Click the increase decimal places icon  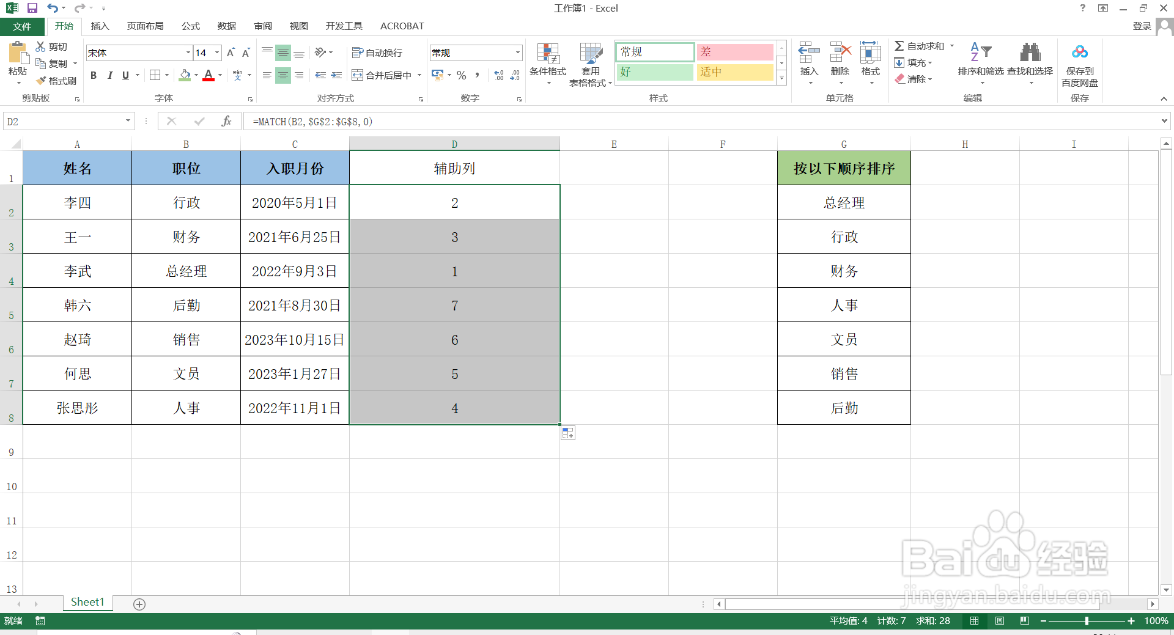tap(497, 75)
